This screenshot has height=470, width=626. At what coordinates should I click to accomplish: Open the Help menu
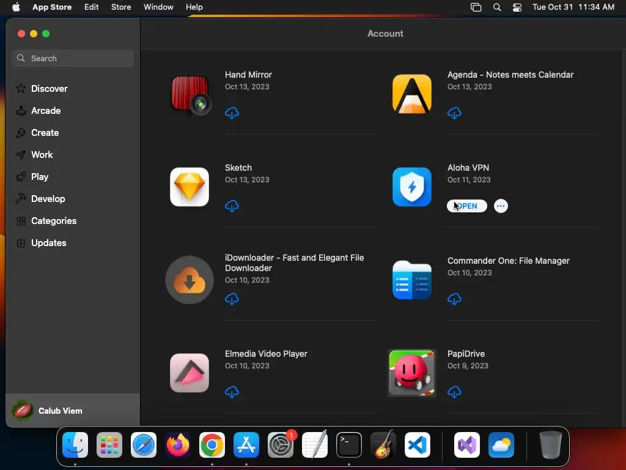[194, 7]
